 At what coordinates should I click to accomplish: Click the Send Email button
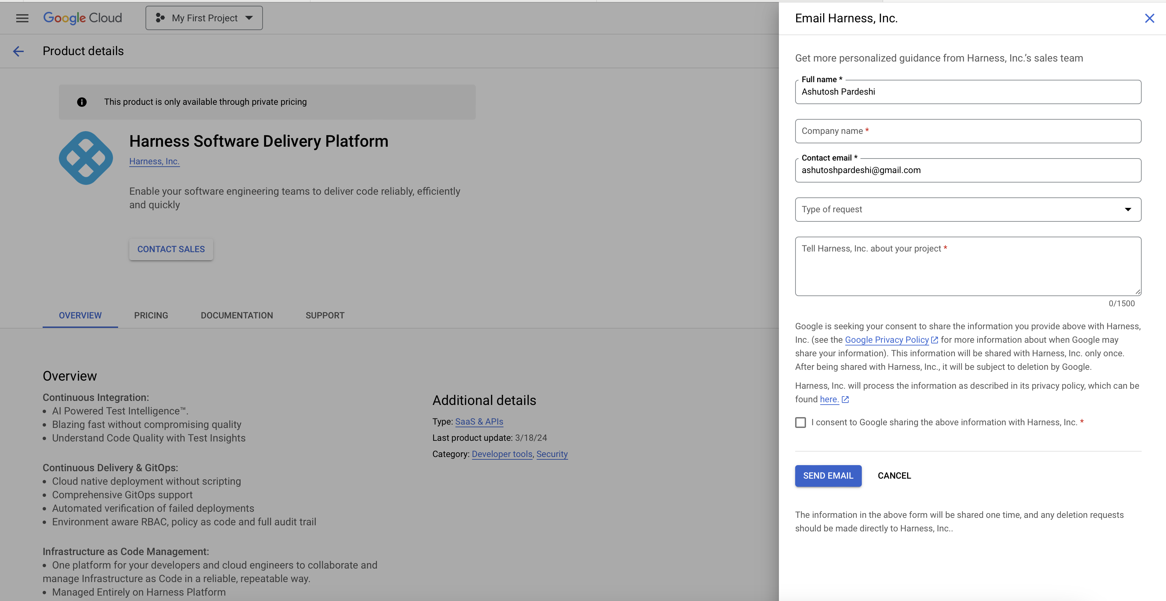[828, 476]
